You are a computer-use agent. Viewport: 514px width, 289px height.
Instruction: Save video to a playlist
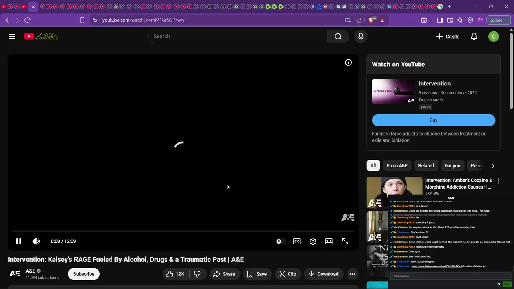coord(257,274)
